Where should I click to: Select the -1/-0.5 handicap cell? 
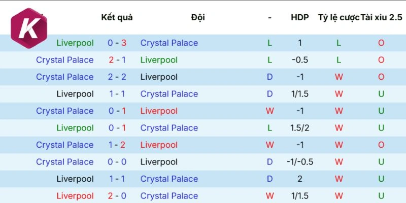coord(300,162)
